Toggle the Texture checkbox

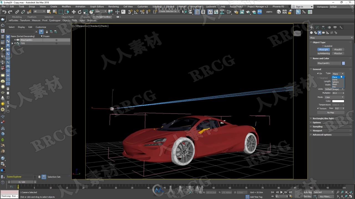[318, 108]
